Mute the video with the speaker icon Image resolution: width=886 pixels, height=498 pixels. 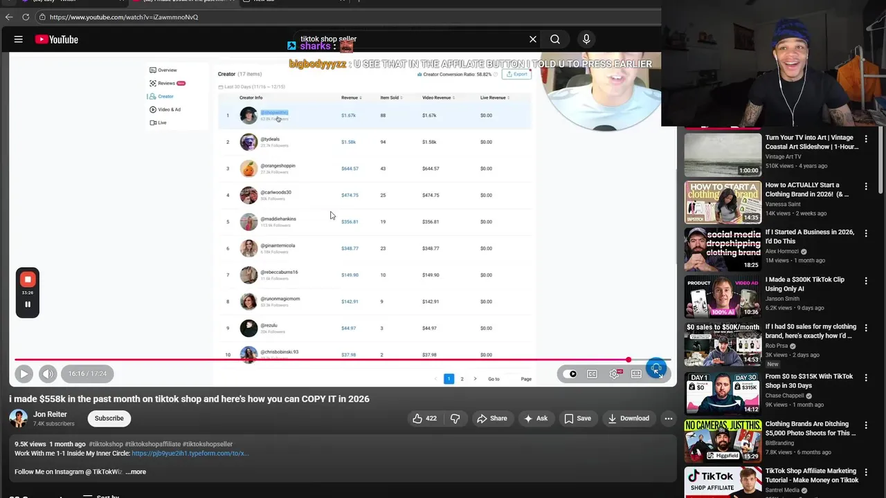point(47,373)
